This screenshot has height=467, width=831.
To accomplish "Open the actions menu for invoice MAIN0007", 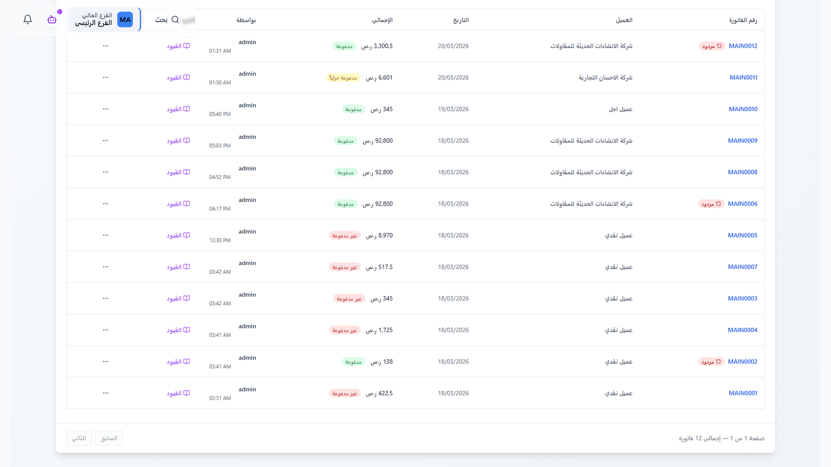I will 105,267.
